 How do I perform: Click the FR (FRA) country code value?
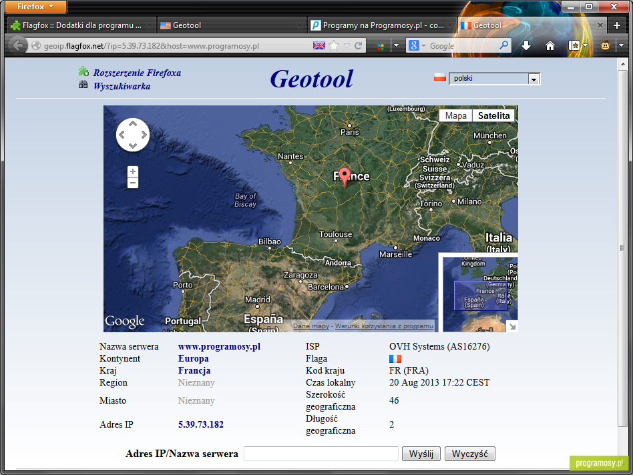coord(409,370)
